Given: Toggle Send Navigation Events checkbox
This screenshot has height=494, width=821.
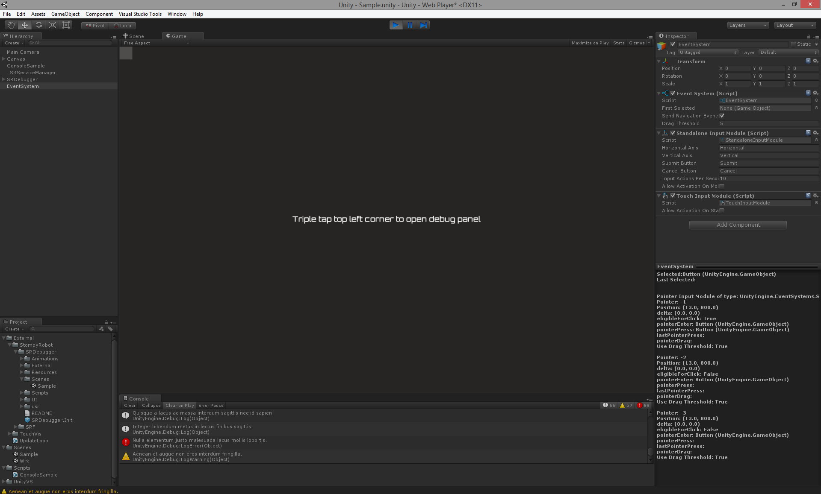Looking at the screenshot, I should [x=722, y=116].
